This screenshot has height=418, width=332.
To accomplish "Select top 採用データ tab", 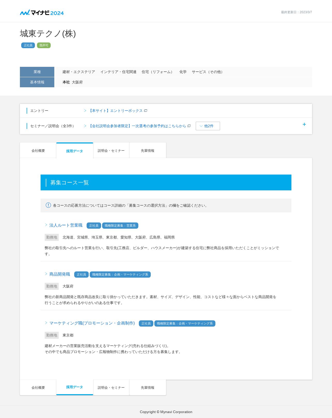I will coord(75,150).
